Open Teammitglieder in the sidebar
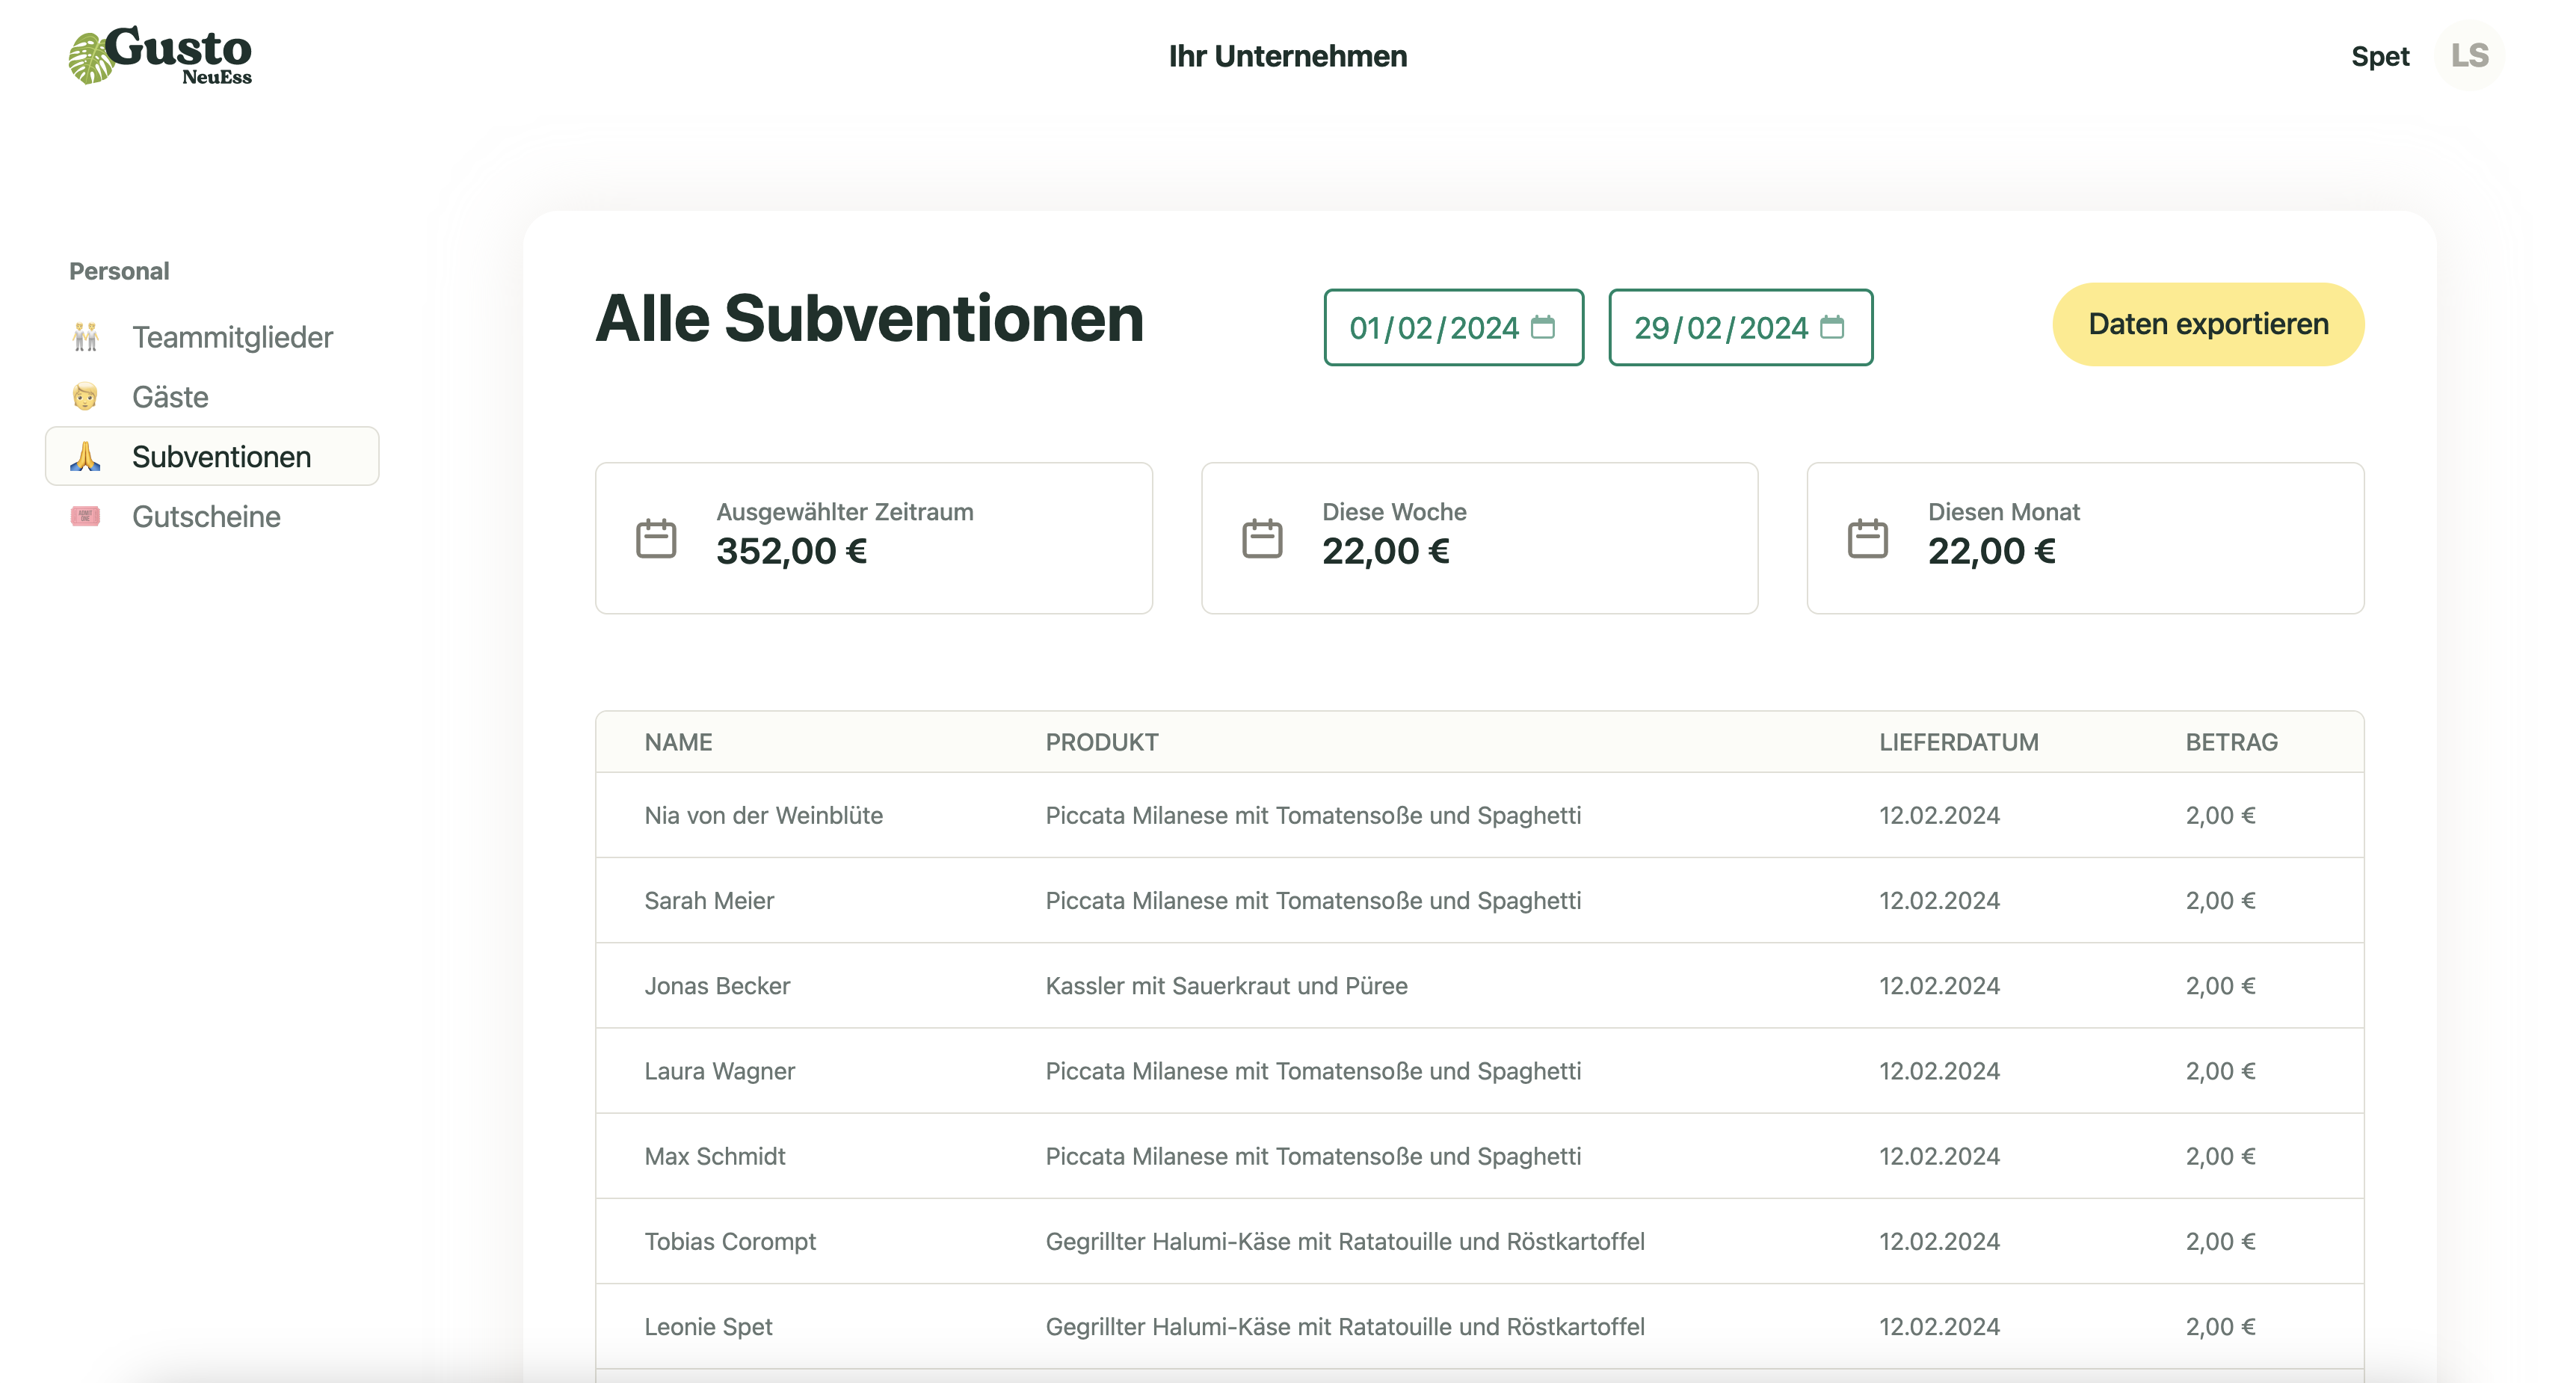Image resolution: width=2576 pixels, height=1383 pixels. (212, 337)
